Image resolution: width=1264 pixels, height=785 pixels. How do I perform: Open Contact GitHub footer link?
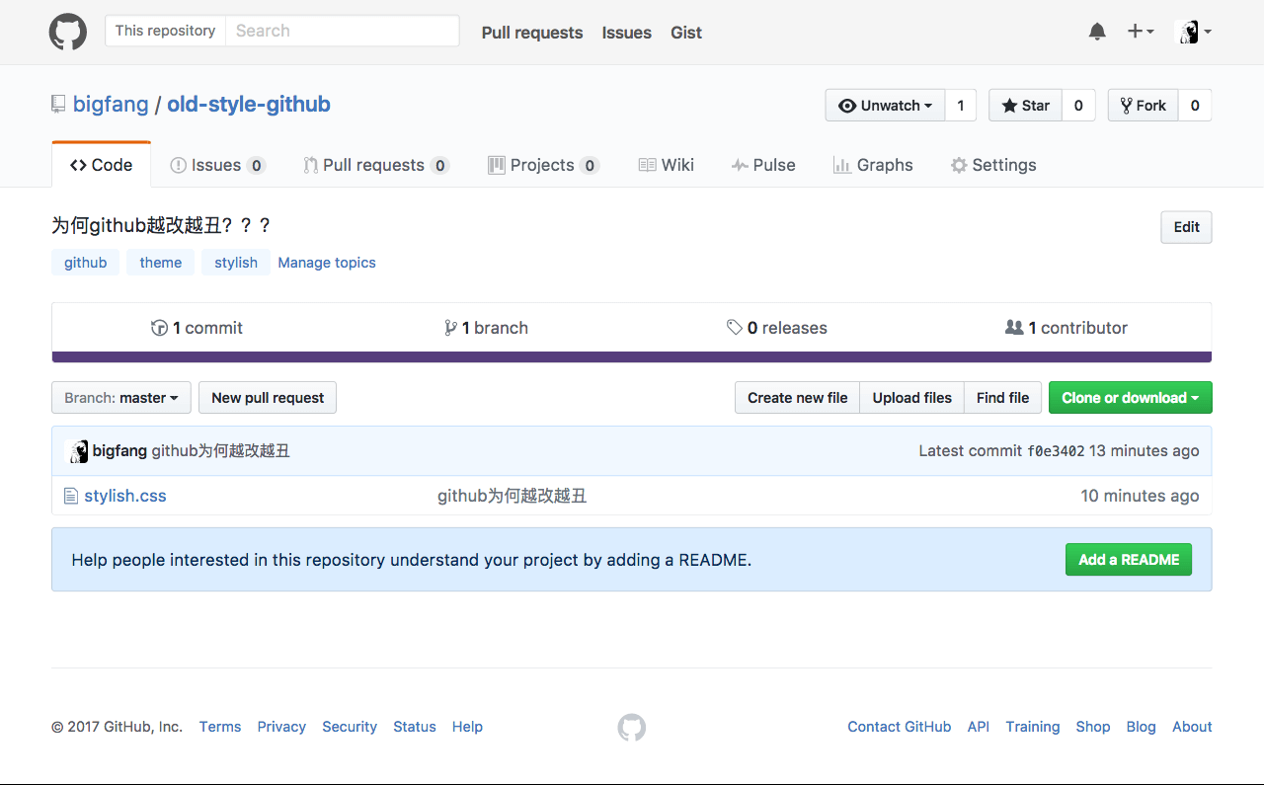900,727
